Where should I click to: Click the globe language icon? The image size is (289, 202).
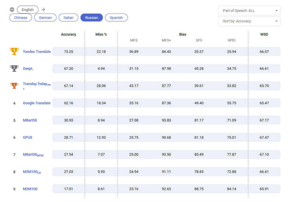pyautogui.click(x=12, y=10)
